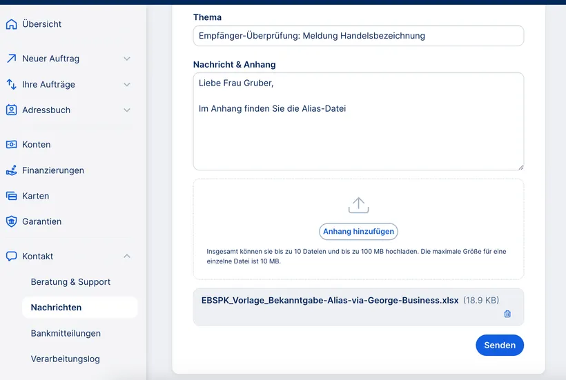Image resolution: width=566 pixels, height=380 pixels.
Task: Click the Anhang hinzufügen button
Action: pos(358,232)
